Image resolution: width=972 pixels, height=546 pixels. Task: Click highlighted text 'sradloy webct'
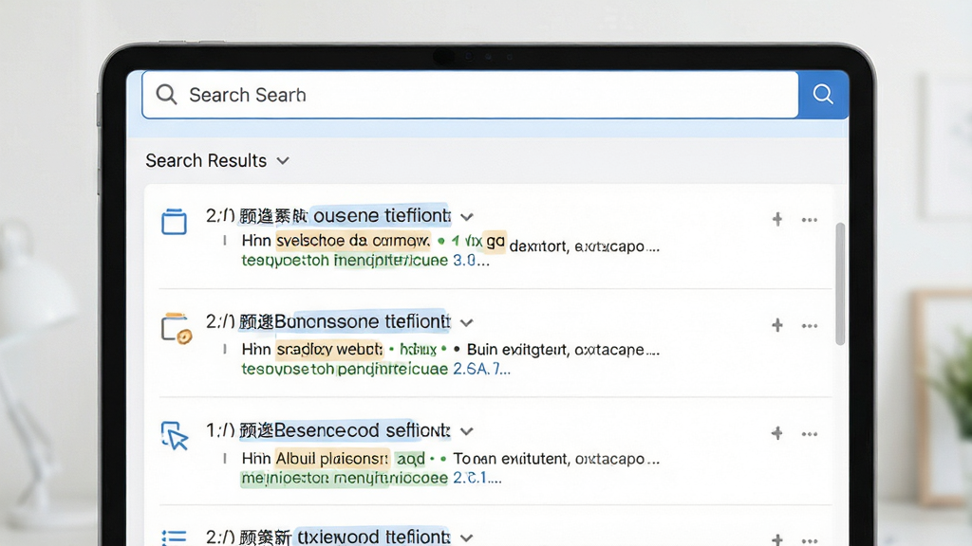coord(329,349)
